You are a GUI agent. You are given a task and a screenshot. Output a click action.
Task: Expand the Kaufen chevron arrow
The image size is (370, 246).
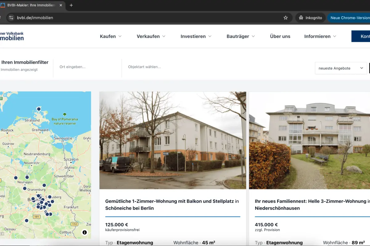click(x=120, y=36)
